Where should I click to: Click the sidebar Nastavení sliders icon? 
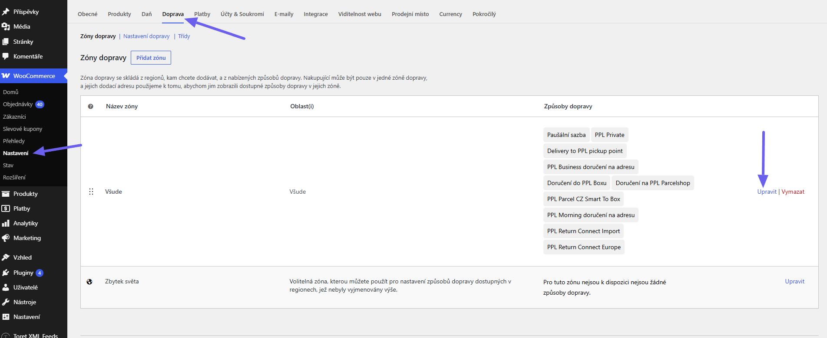click(6, 317)
